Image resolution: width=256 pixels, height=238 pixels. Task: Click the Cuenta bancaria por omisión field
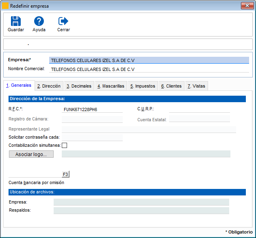coord(35,174)
